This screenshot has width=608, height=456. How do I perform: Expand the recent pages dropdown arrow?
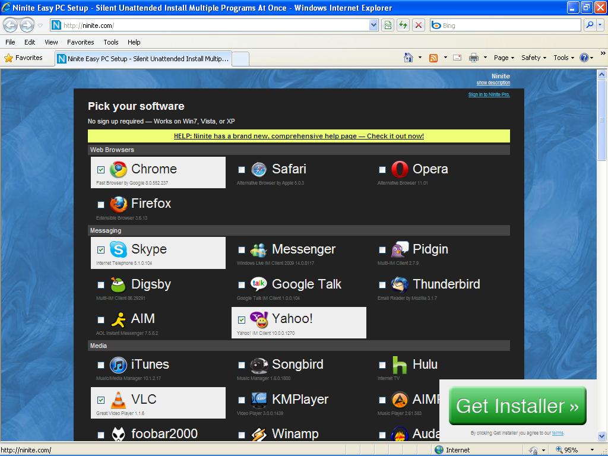click(x=40, y=26)
